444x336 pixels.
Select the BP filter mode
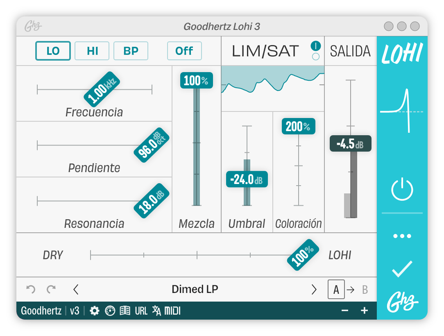pos(131,51)
